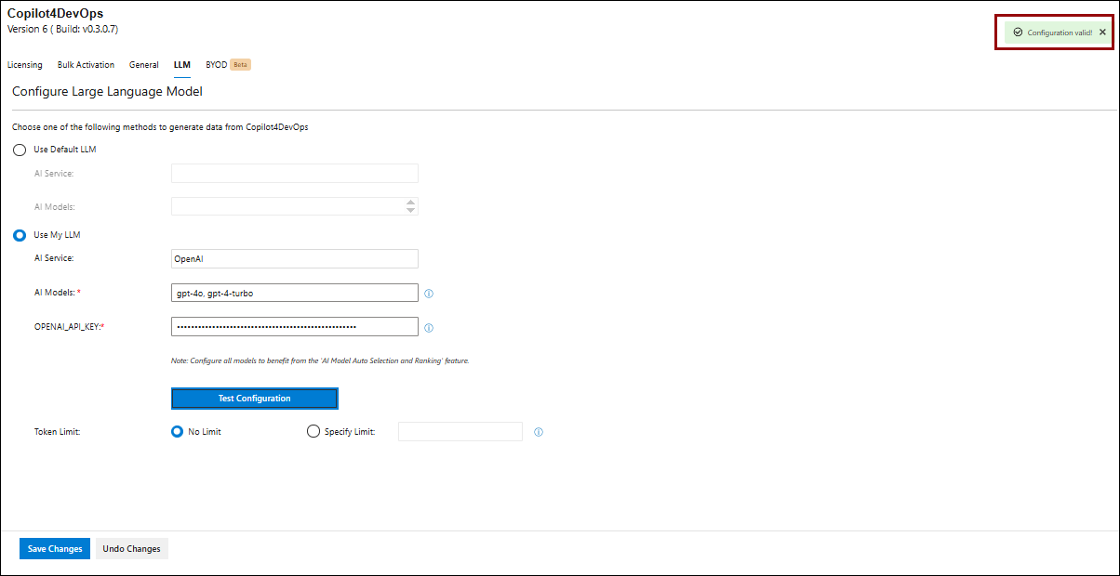Click the Specify Limit value text box
This screenshot has height=576, width=1120.
coord(460,432)
